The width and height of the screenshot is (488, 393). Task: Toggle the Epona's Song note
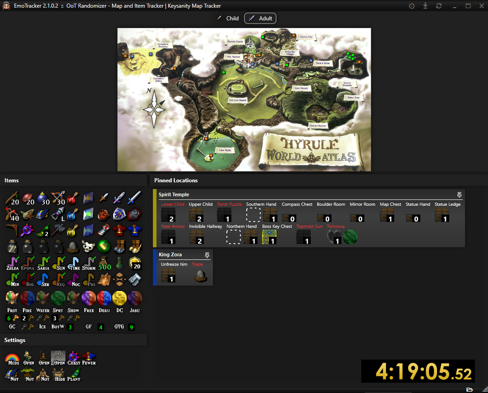28,263
